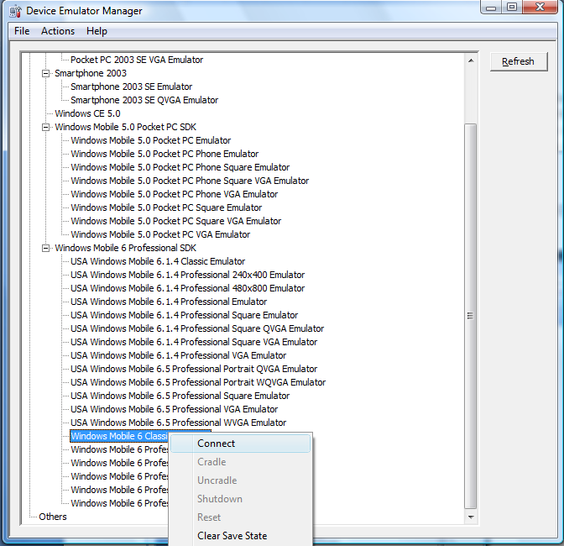Open the Help menu
This screenshot has height=546, width=564.
(97, 31)
